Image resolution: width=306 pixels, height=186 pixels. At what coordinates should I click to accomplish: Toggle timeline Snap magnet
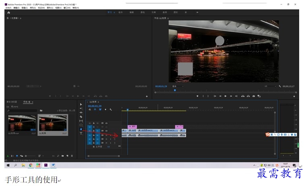pyautogui.click(x=95, y=110)
